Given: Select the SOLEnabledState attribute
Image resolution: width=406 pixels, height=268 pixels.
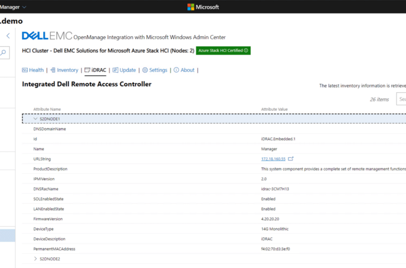Looking at the screenshot, I should point(48,199).
